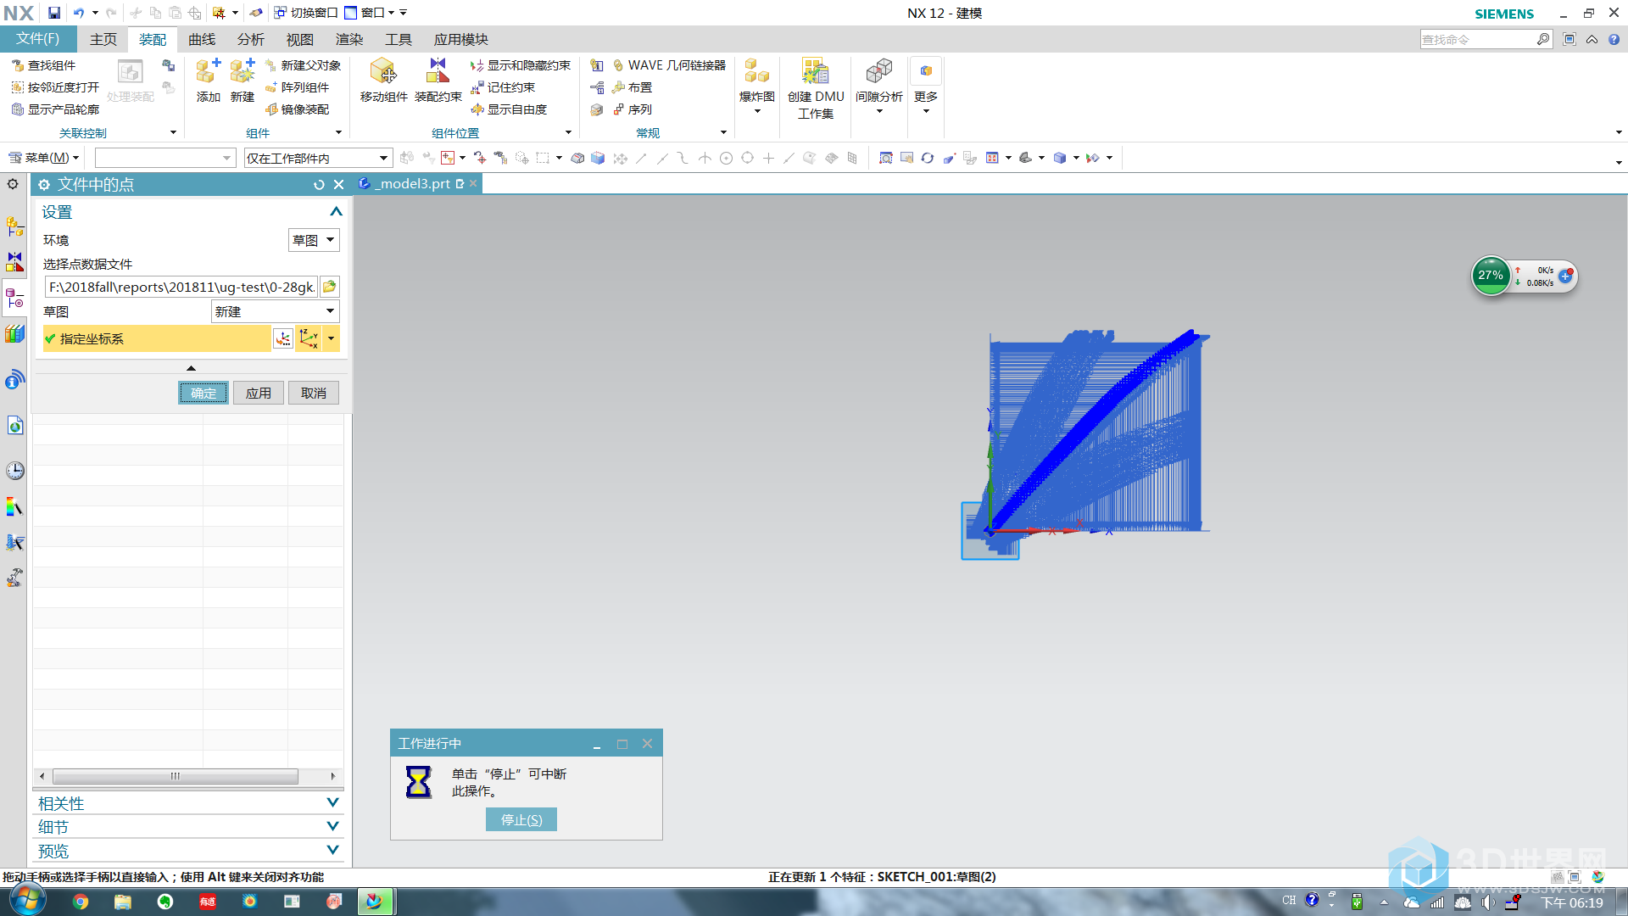Open the Move Component tool

click(383, 80)
